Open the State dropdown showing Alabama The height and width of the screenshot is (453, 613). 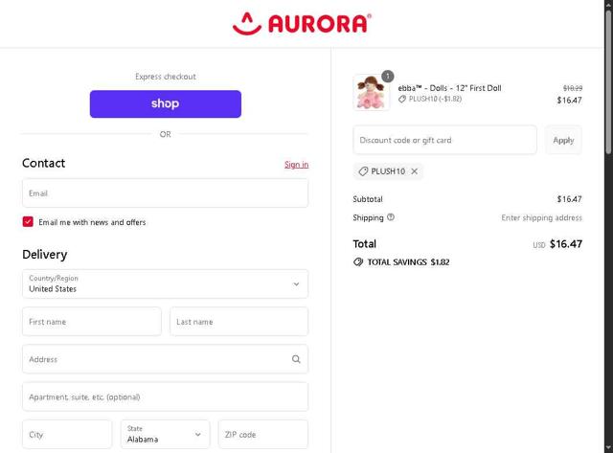click(165, 434)
